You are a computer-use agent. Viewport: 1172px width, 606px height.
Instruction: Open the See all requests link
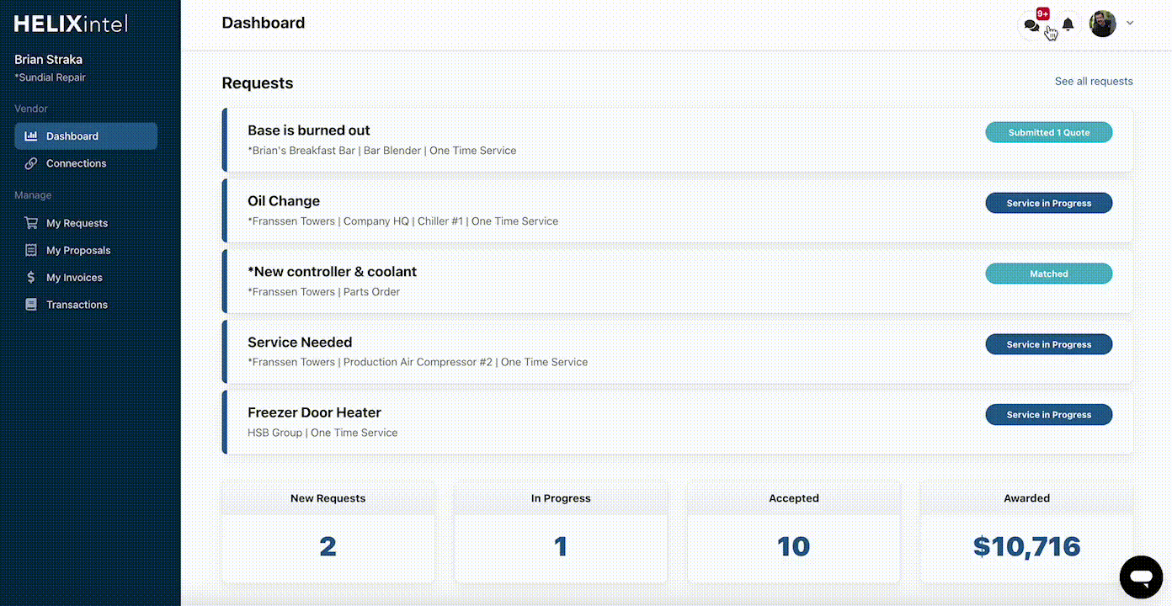pos(1094,81)
